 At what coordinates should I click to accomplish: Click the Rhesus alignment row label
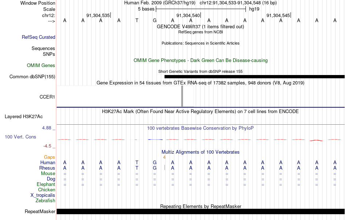tap(47, 168)
